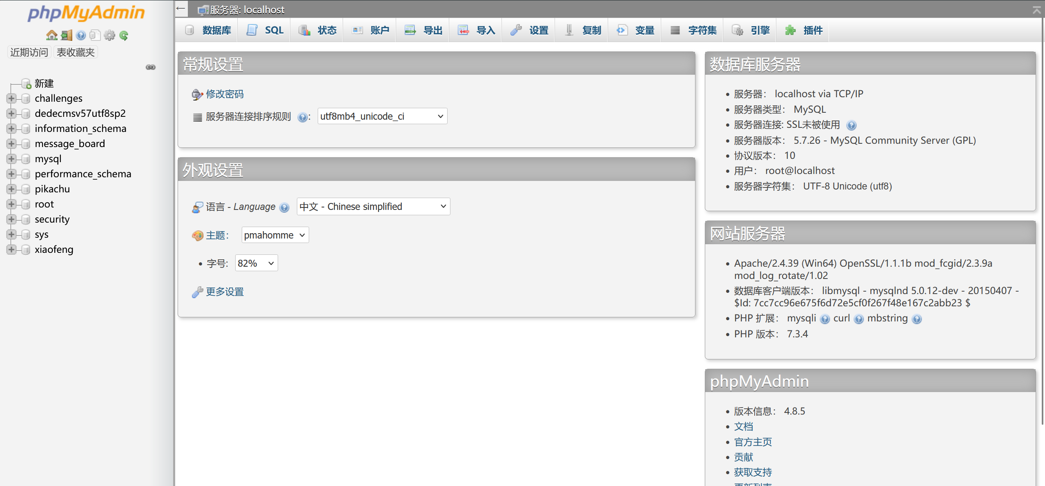
Task: Click the log out (exit door) icon
Action: 67,36
